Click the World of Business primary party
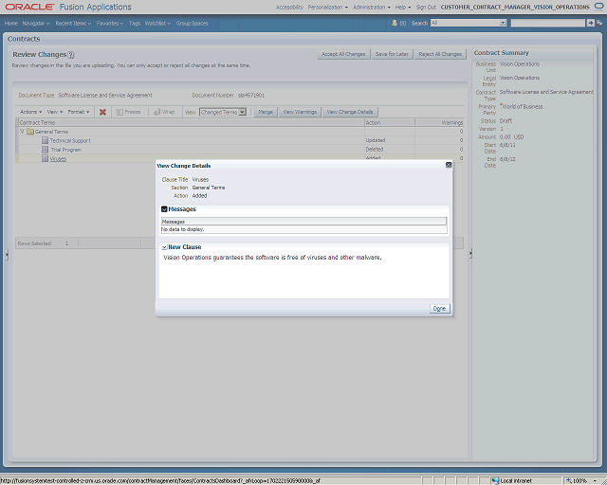607x485 pixels. [523, 107]
